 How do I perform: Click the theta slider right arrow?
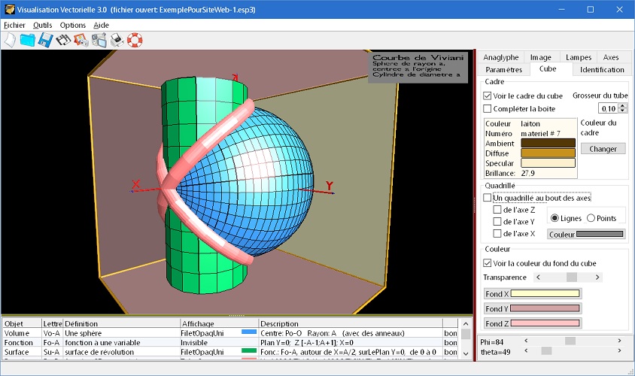[x=619, y=351]
